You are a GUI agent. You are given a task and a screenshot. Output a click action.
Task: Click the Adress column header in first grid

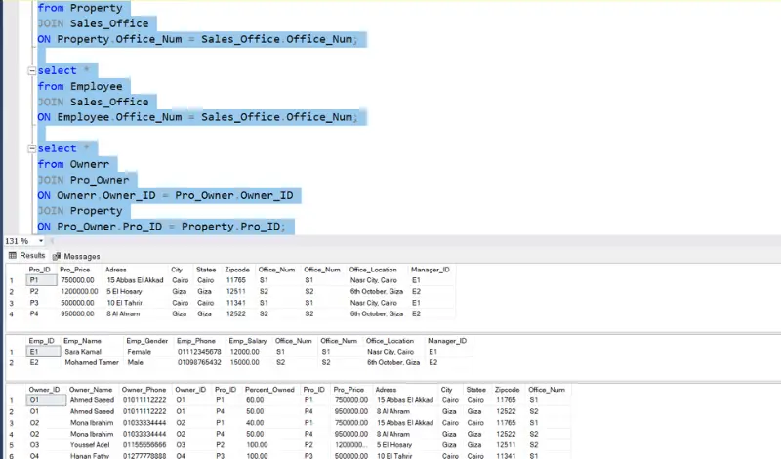click(x=115, y=270)
